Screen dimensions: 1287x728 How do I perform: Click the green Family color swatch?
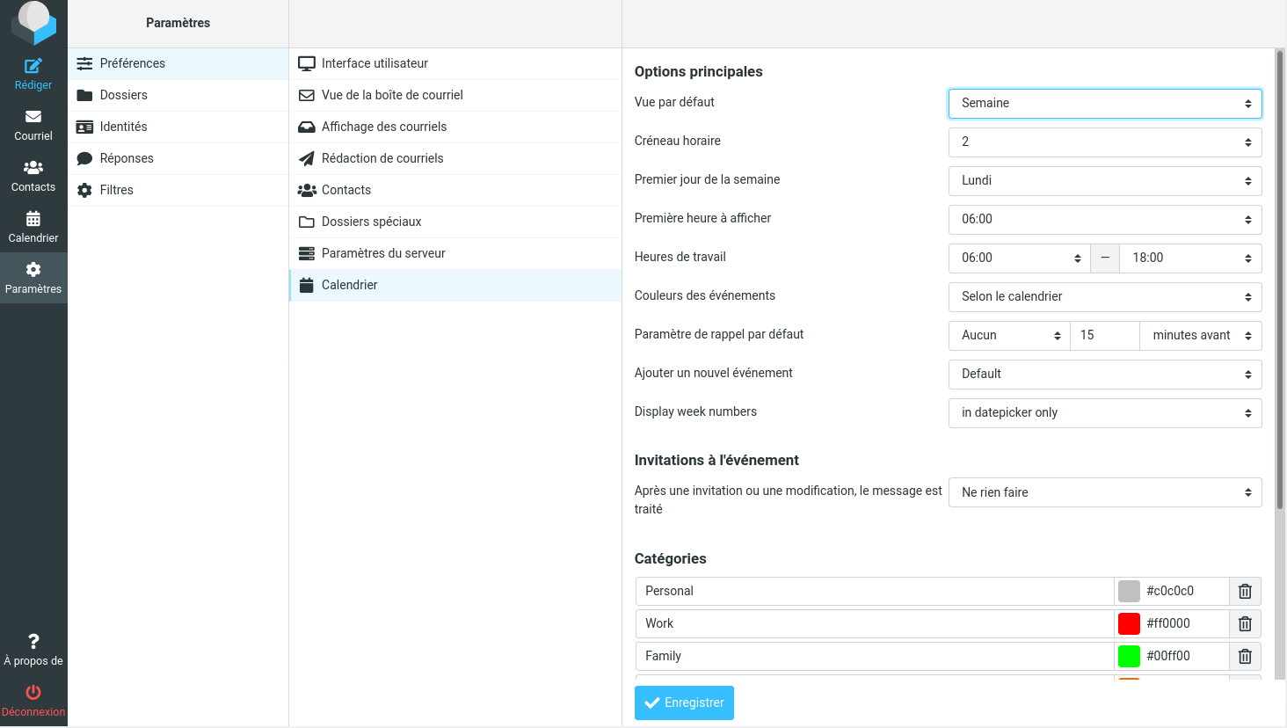[1129, 657]
